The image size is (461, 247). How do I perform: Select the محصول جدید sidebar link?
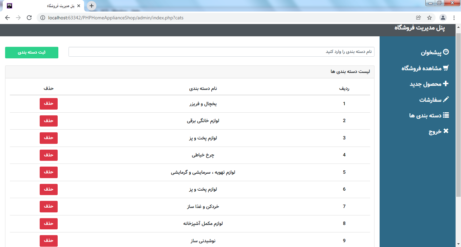425,84
